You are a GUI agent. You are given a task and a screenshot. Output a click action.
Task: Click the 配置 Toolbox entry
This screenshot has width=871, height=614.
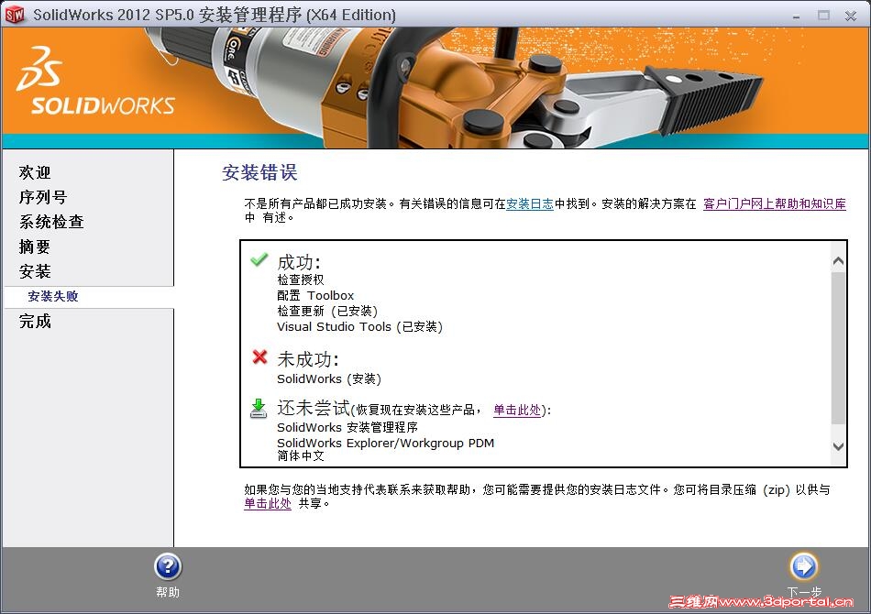315,295
